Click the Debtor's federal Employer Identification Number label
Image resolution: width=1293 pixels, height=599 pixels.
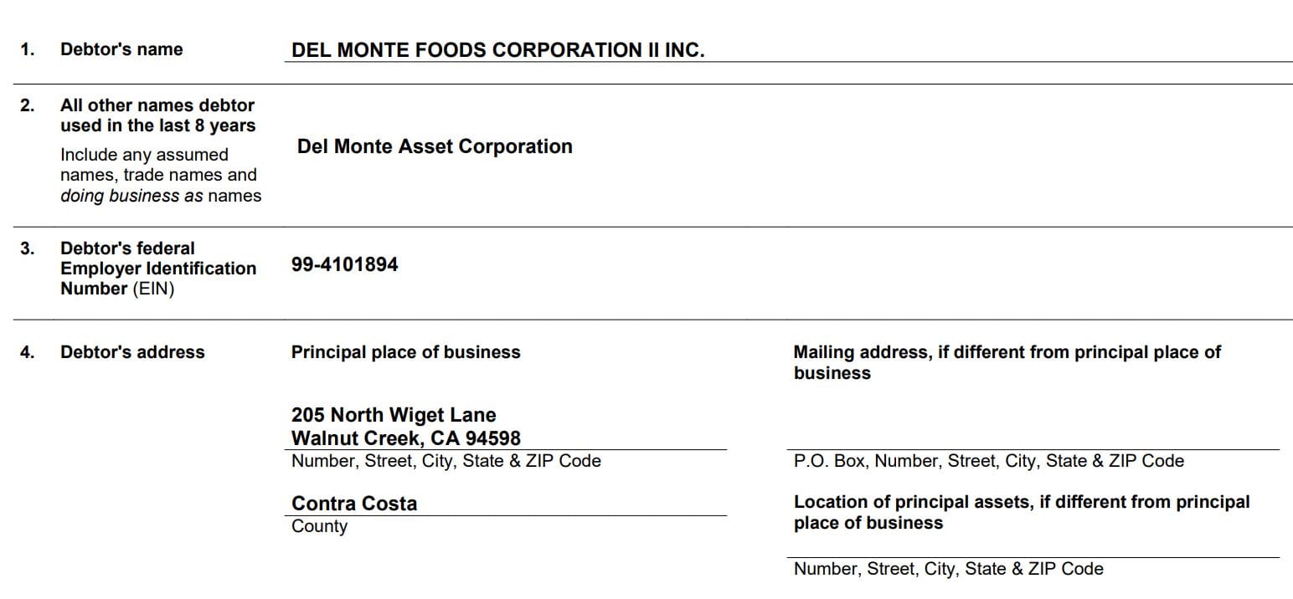coord(158,269)
